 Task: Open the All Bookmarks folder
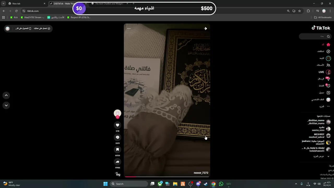coord(323,17)
